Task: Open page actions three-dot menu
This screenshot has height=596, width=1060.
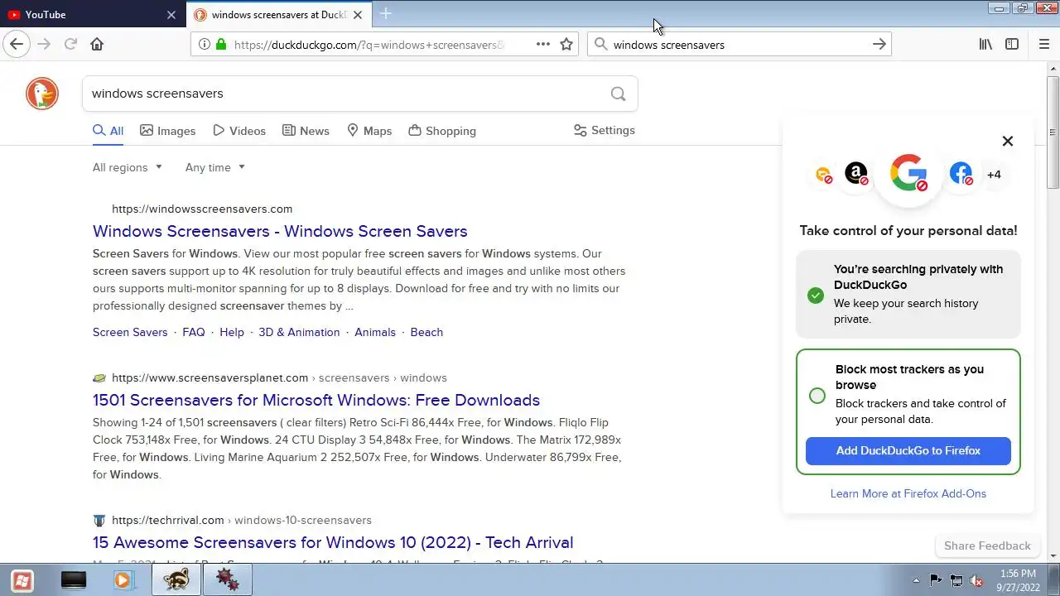Action: [x=543, y=44]
